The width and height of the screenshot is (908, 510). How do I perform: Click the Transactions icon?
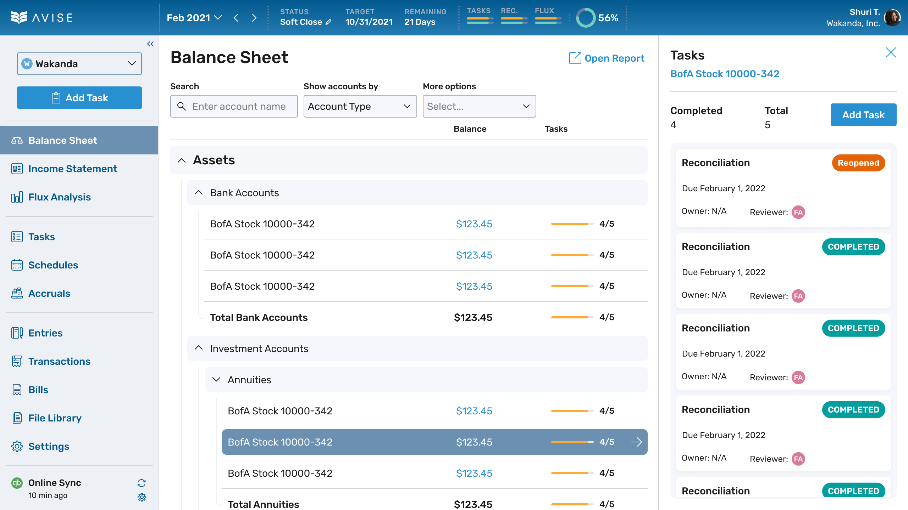17,361
